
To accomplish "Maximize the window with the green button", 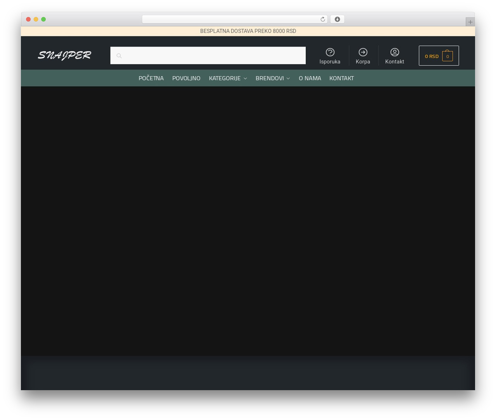I will (x=43, y=19).
